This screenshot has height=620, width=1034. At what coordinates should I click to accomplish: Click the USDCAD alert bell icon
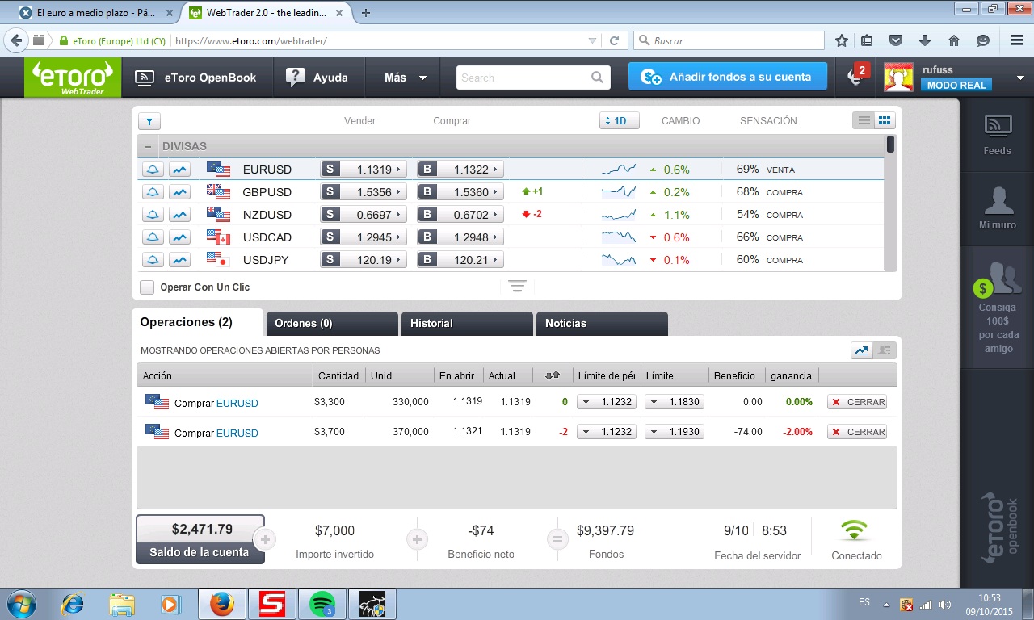pos(153,237)
